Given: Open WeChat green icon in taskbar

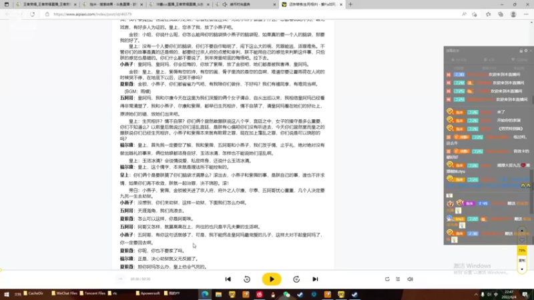Looking at the screenshot, I should tap(286, 295).
